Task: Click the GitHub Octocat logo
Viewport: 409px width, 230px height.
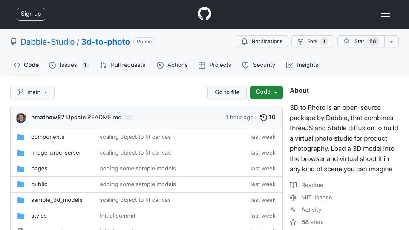Action: coord(204,14)
